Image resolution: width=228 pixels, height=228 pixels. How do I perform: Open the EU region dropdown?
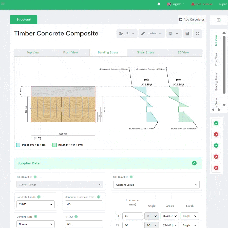[127, 33]
